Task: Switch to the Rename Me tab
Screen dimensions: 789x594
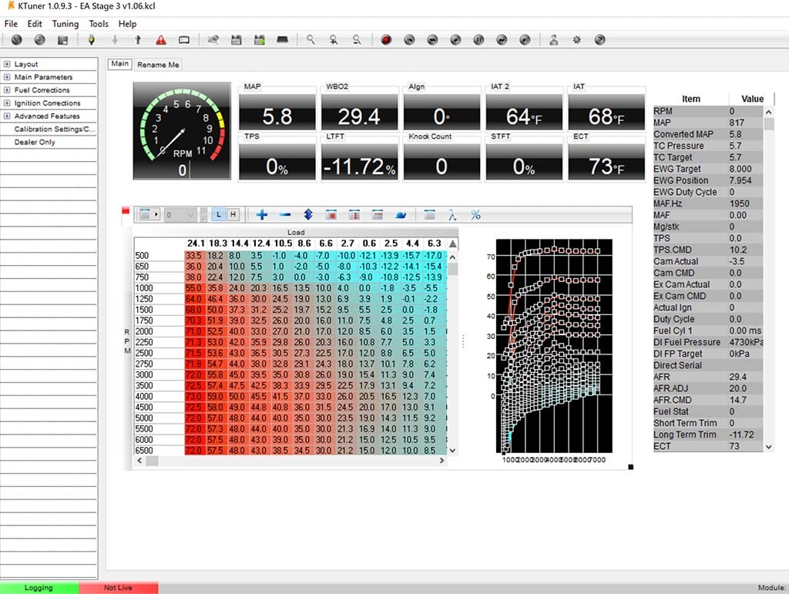Action: click(x=157, y=65)
